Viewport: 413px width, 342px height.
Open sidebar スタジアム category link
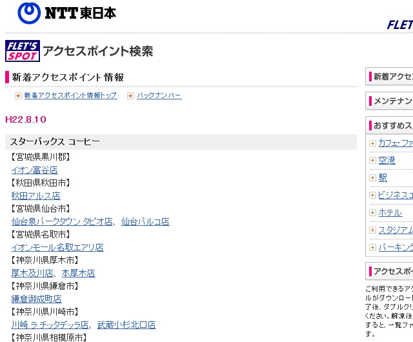point(396,230)
